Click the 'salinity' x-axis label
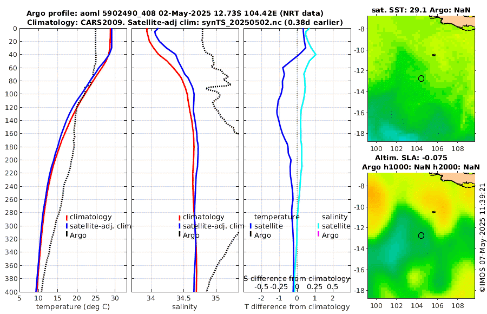Screen dimensions: 487x314 [x=185, y=307]
